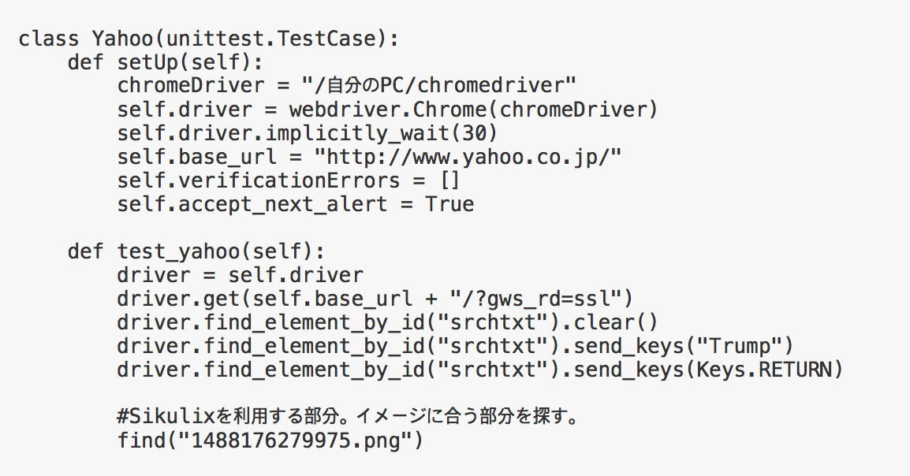910x476 pixels.
Task: Click the class Yahoo definition line
Action: [209, 39]
